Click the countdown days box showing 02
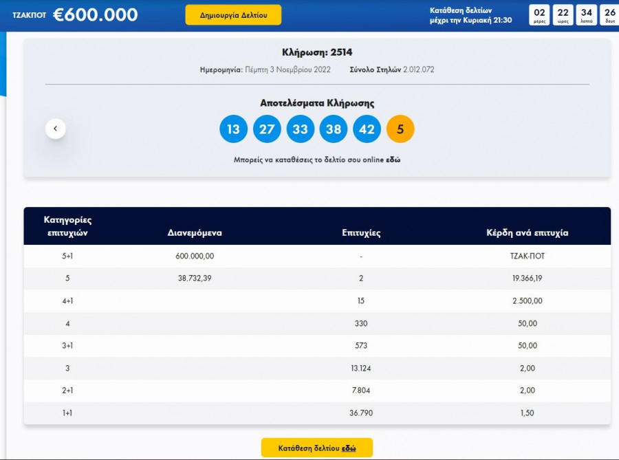Viewport: 619px width, 460px height. point(541,15)
